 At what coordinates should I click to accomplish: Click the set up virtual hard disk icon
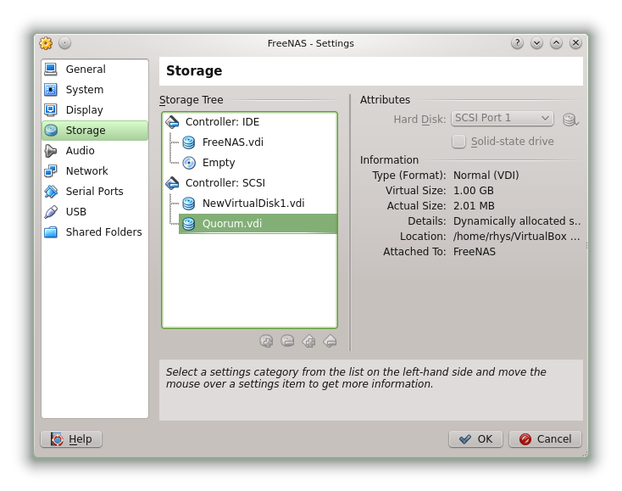[570, 119]
